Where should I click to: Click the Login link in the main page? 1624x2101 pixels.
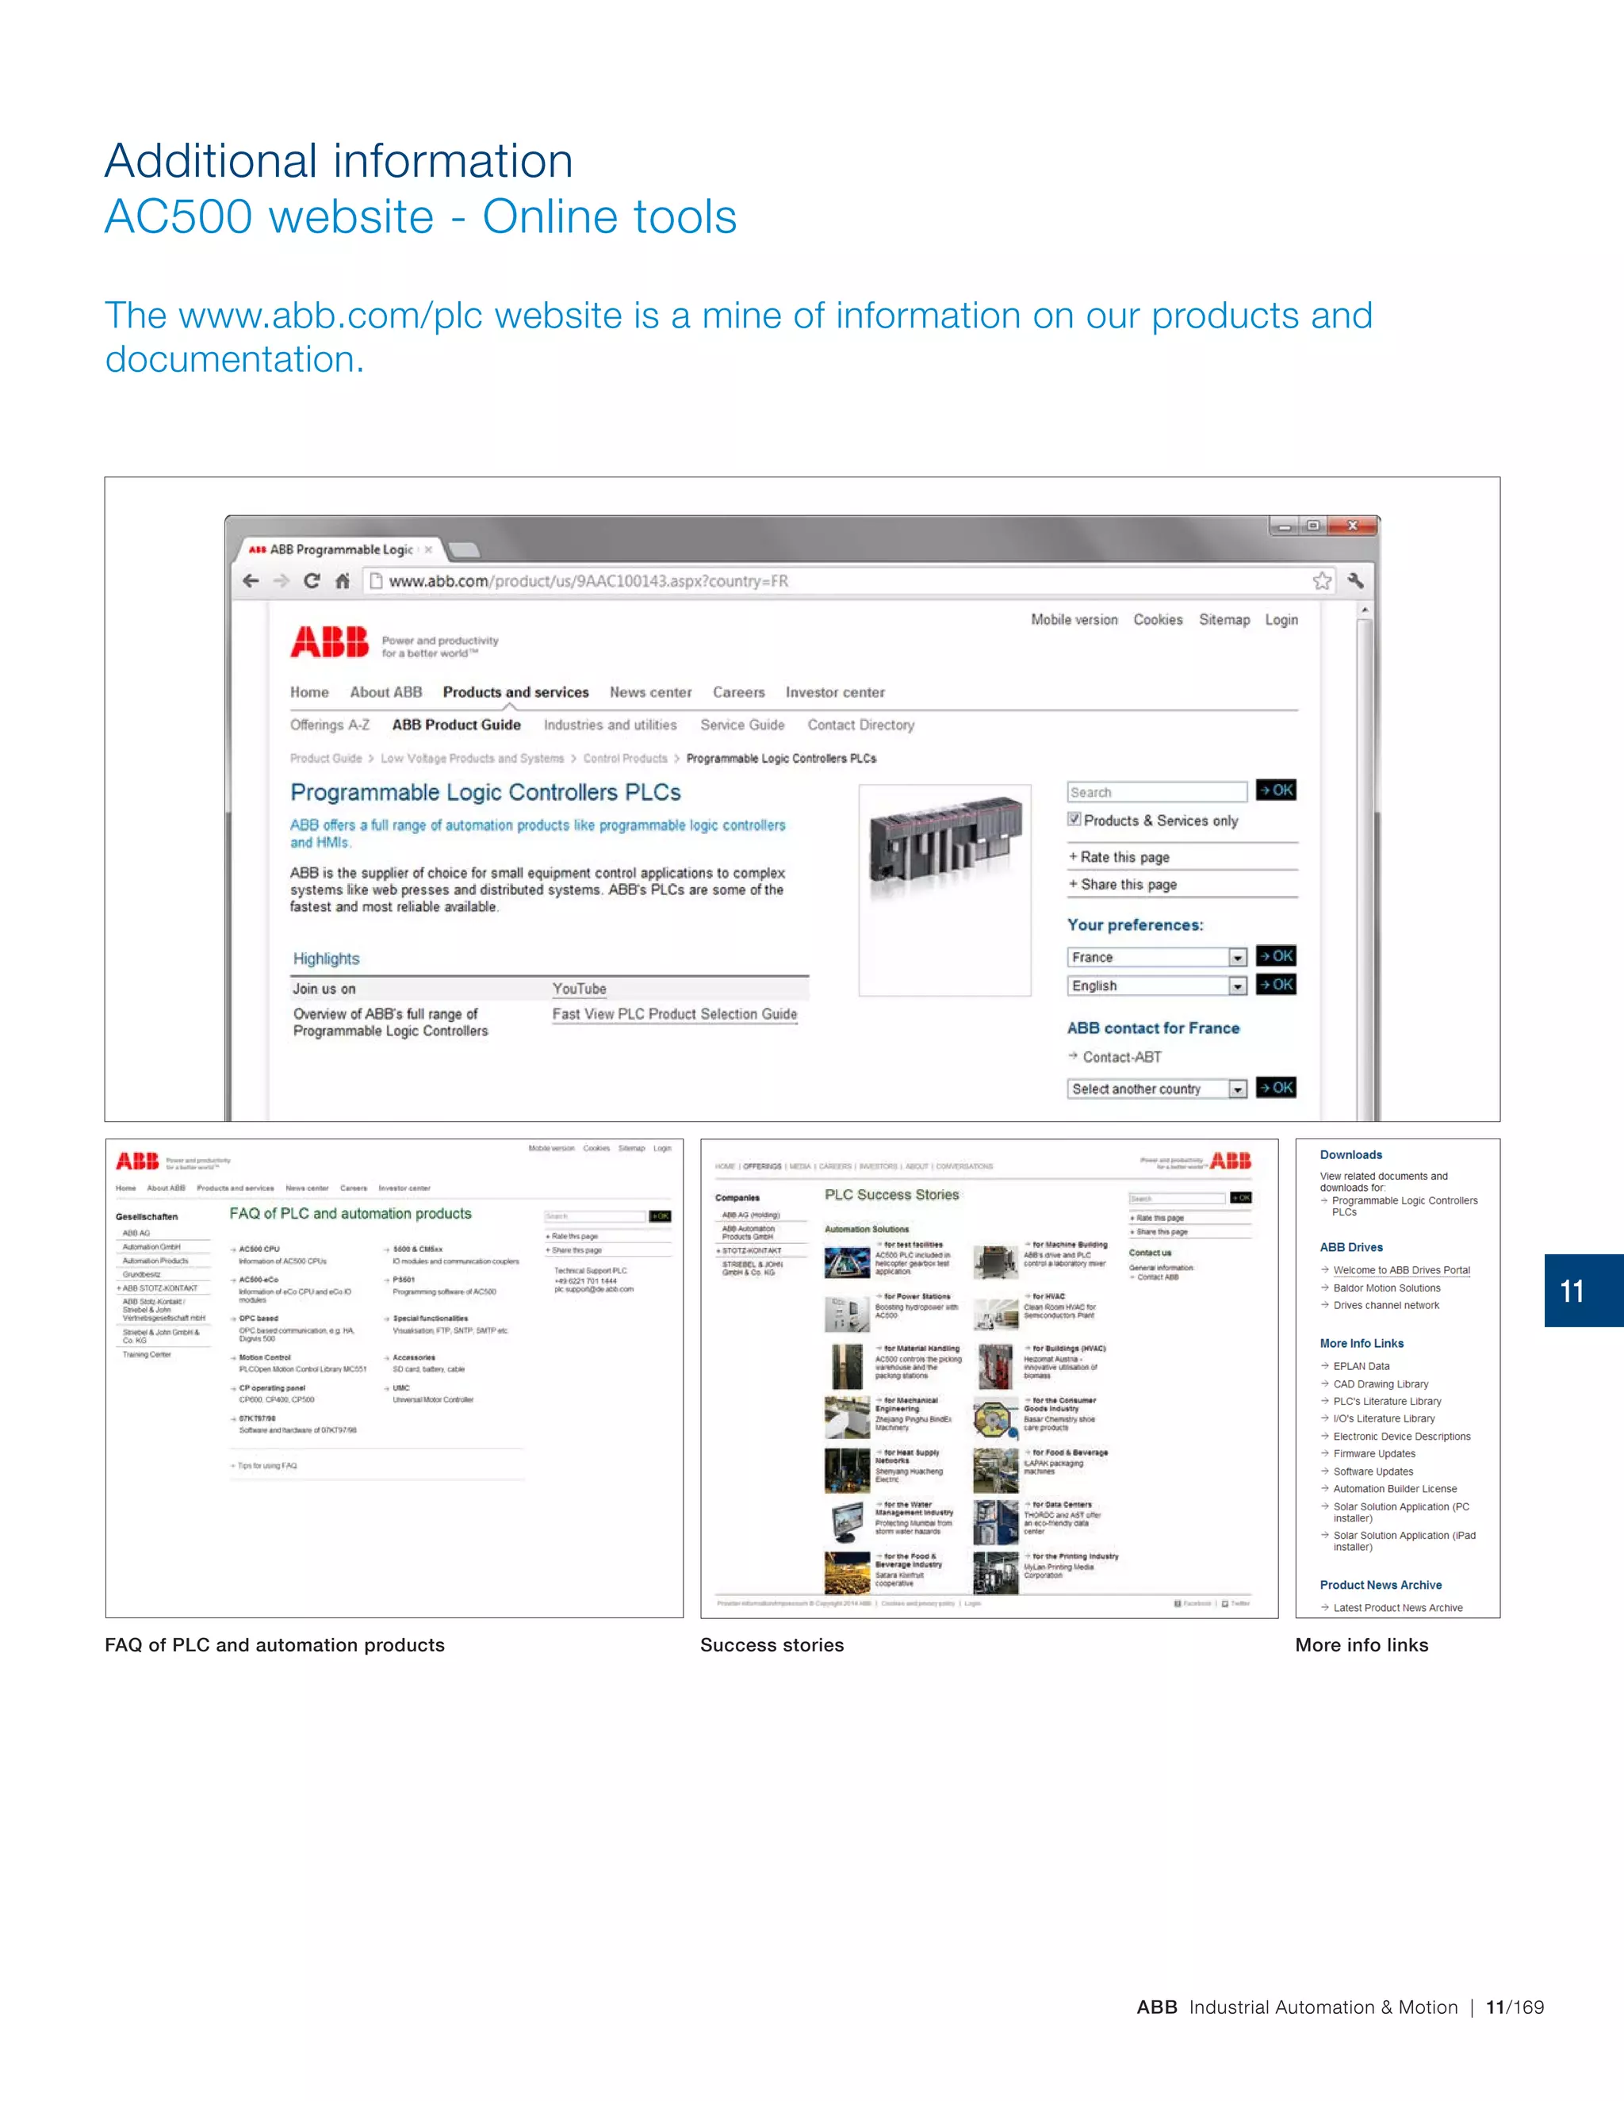pyautogui.click(x=1281, y=621)
